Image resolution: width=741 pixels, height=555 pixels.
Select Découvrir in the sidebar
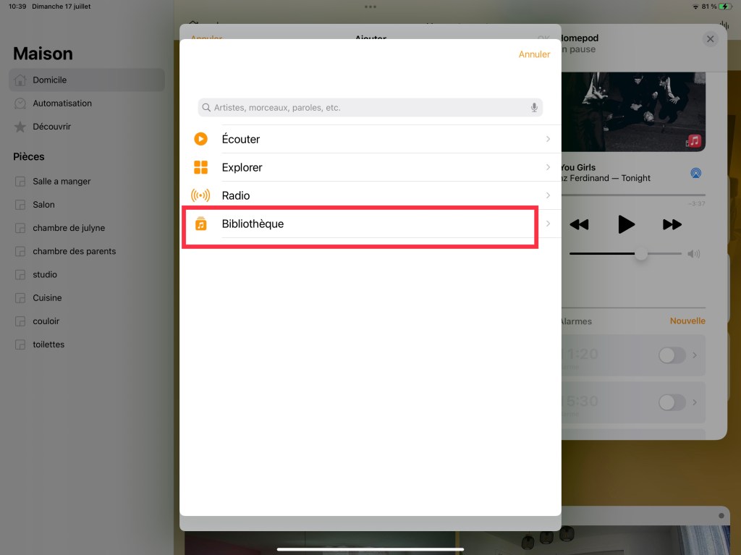pyautogui.click(x=51, y=127)
